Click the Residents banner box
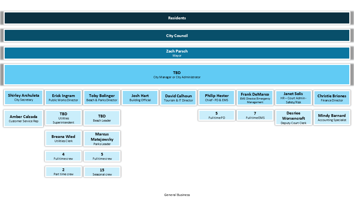The height and width of the screenshot is (199, 354). pos(177,18)
